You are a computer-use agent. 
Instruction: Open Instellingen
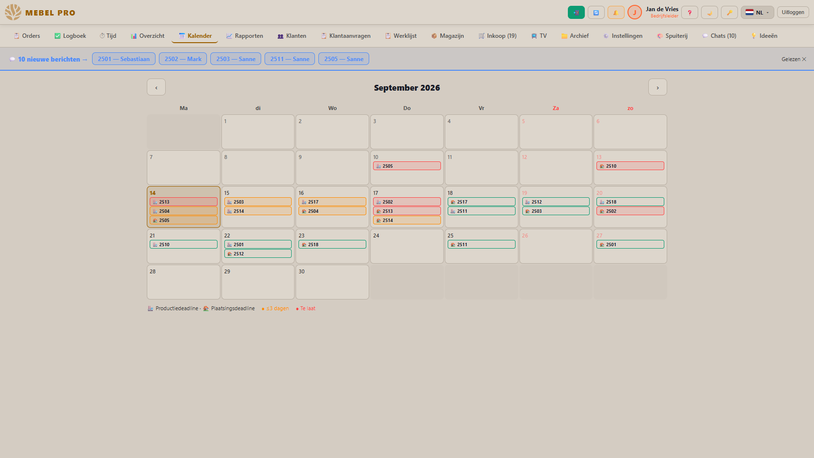point(623,36)
